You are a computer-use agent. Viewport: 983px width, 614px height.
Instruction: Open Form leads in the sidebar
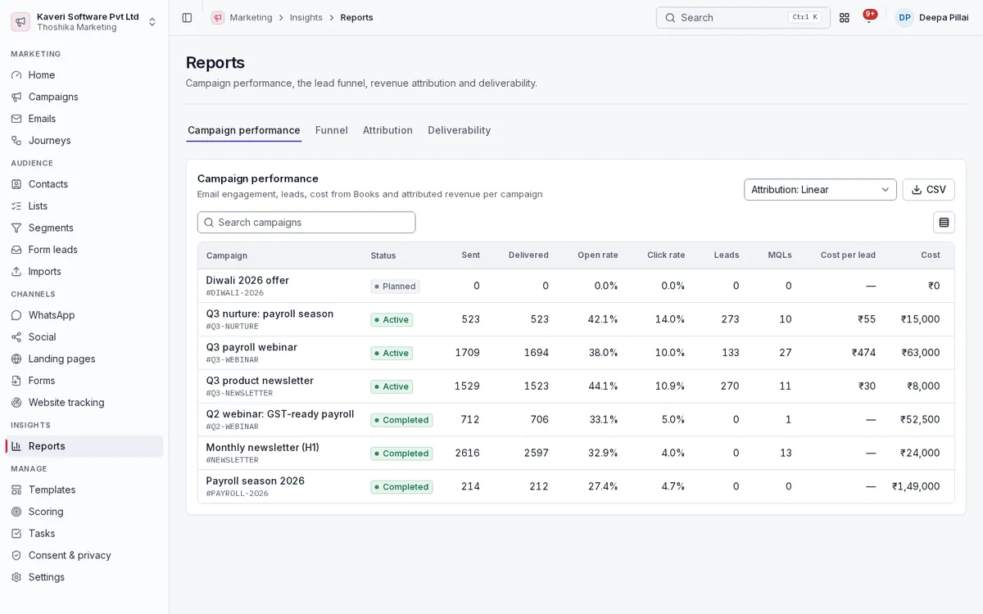pos(84,250)
